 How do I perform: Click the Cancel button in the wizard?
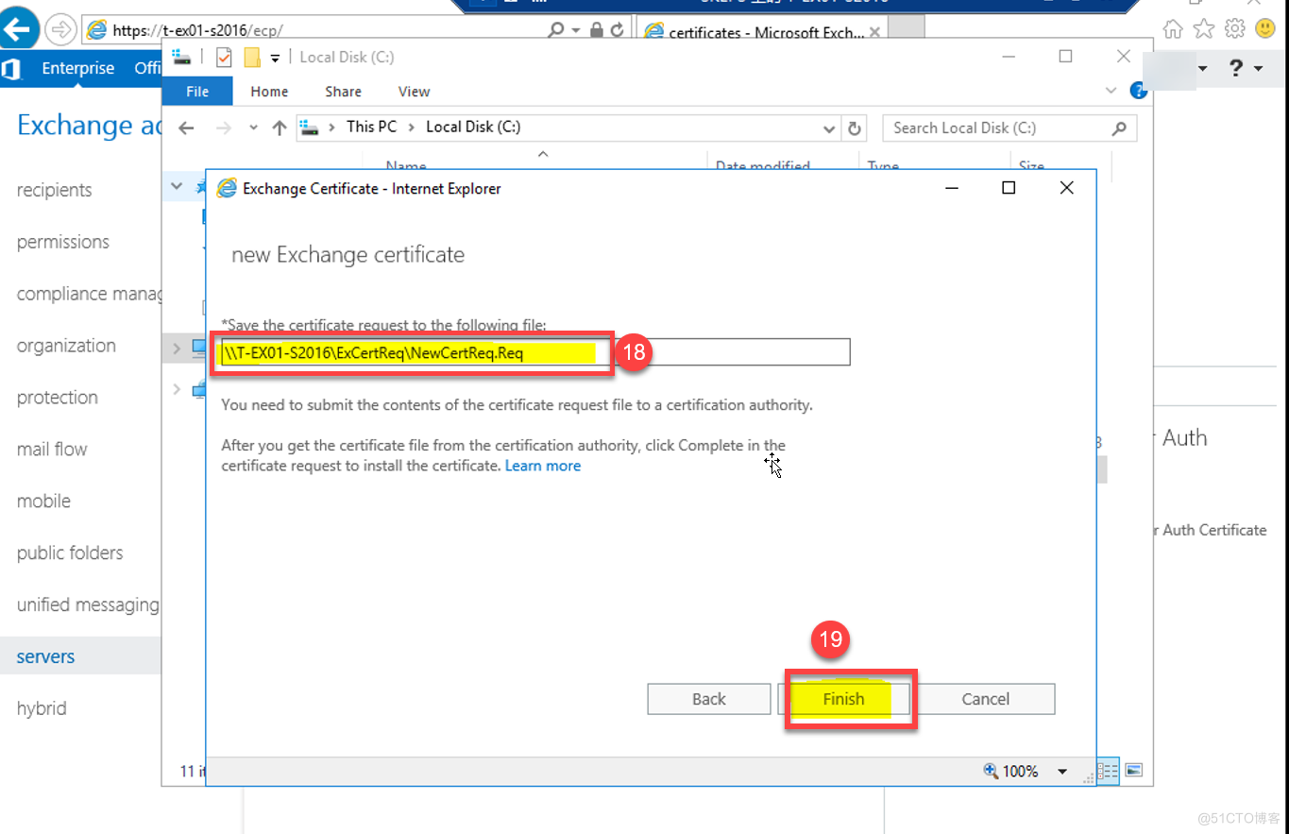click(x=985, y=699)
